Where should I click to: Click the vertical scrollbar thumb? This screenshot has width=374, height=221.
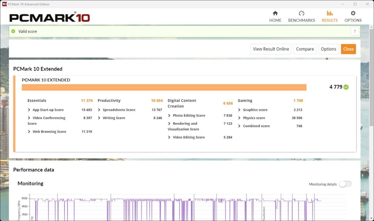(371, 77)
